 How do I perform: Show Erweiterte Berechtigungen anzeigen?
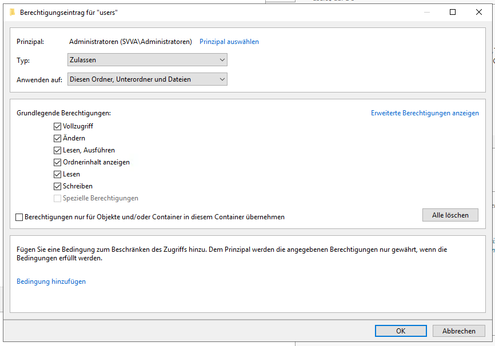pos(425,113)
